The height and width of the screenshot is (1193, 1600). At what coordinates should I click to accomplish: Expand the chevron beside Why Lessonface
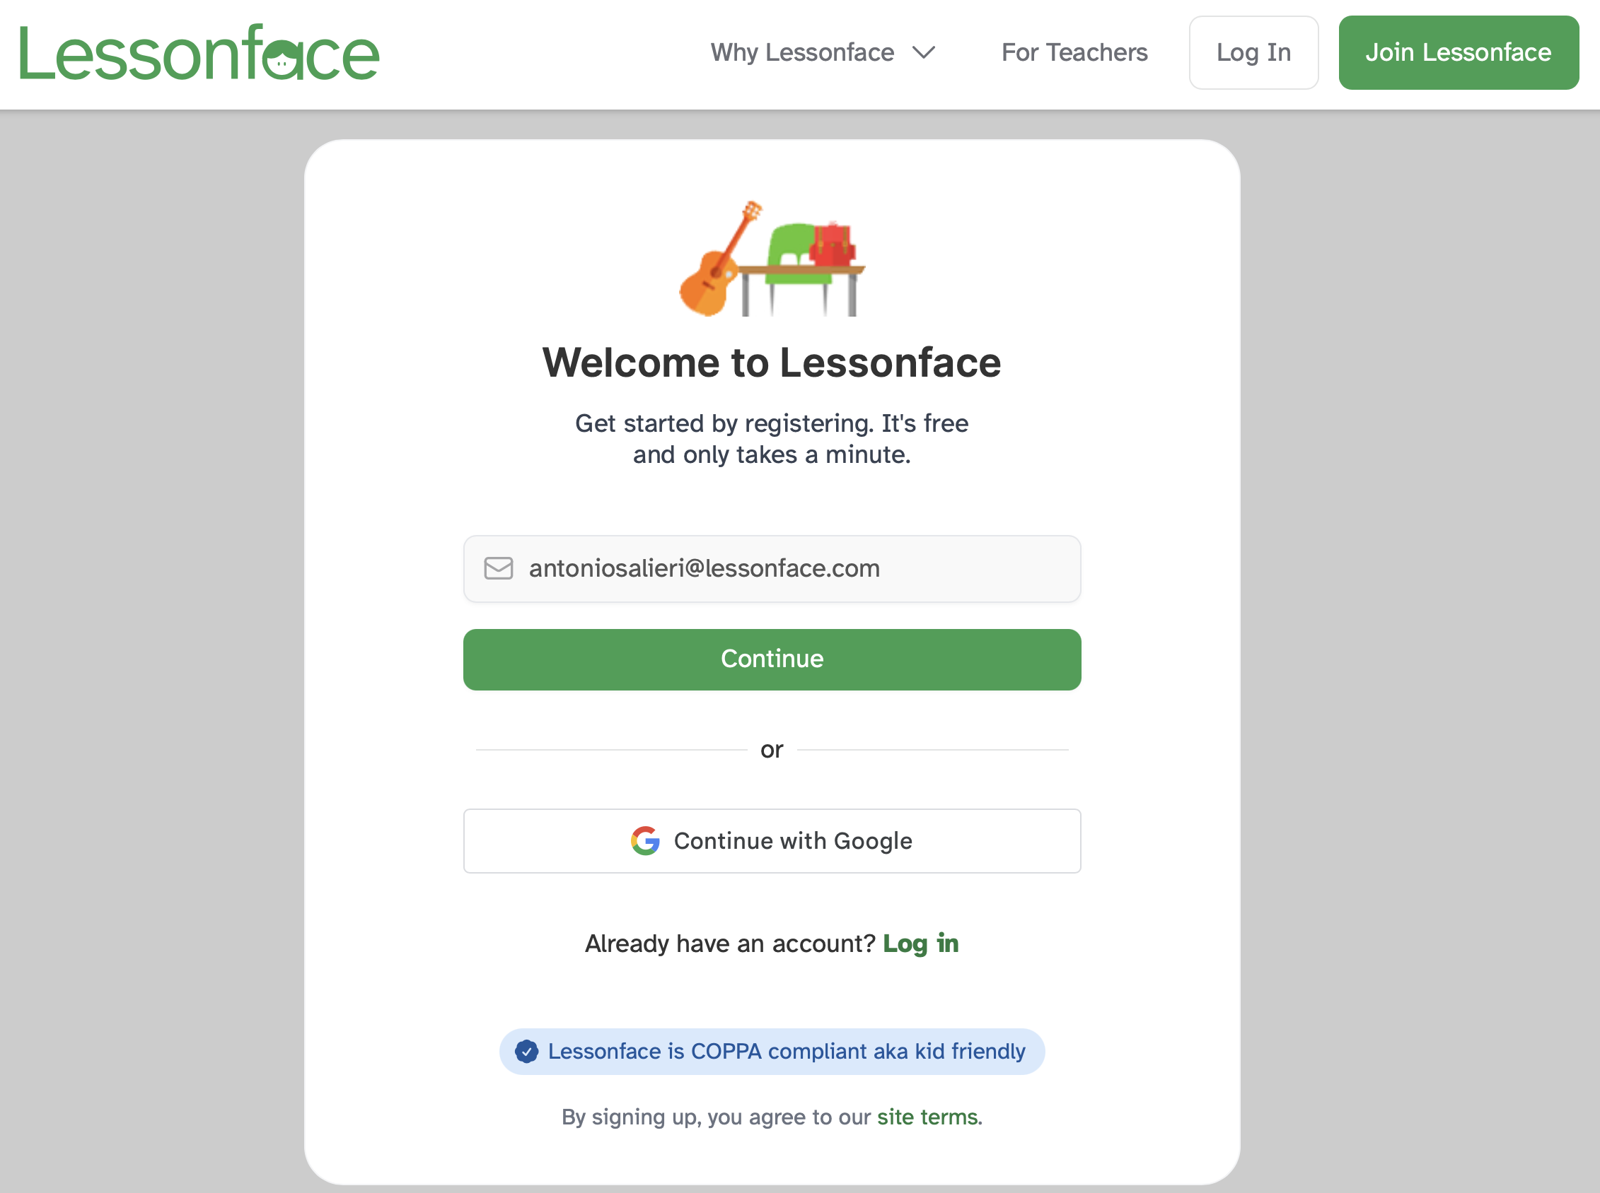[924, 53]
